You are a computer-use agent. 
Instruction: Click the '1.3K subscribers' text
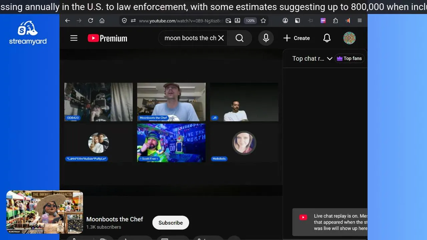coord(104,227)
